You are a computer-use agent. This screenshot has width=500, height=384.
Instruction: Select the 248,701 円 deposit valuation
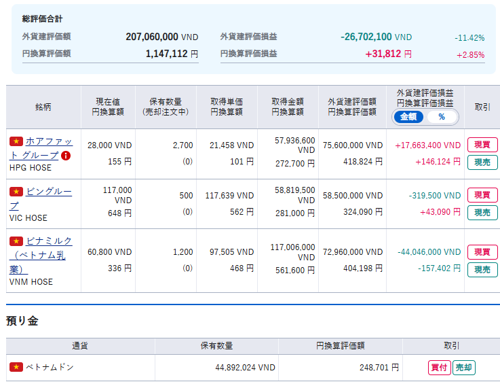379,368
